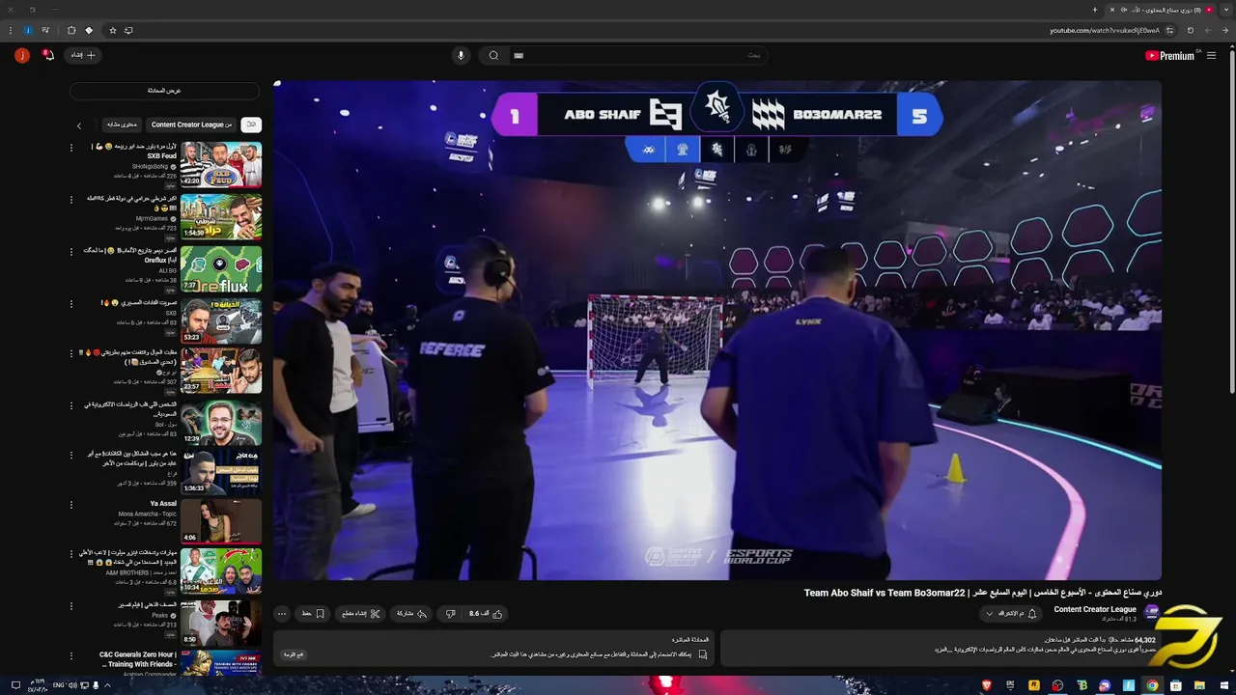This screenshot has width=1236, height=695.
Task: Open options menu for MjrmGames video
Action: (x=70, y=200)
